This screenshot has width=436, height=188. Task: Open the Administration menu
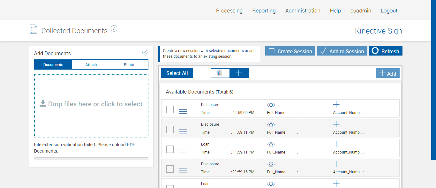[x=303, y=11]
